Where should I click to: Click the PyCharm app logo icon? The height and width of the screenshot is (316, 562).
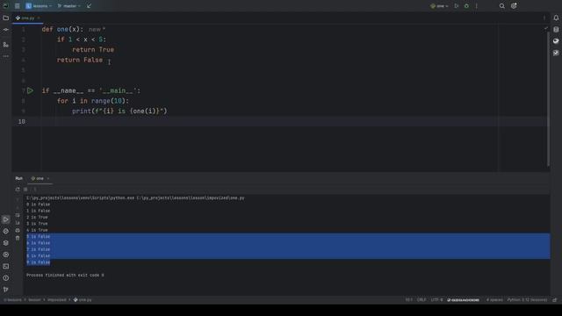(x=6, y=6)
